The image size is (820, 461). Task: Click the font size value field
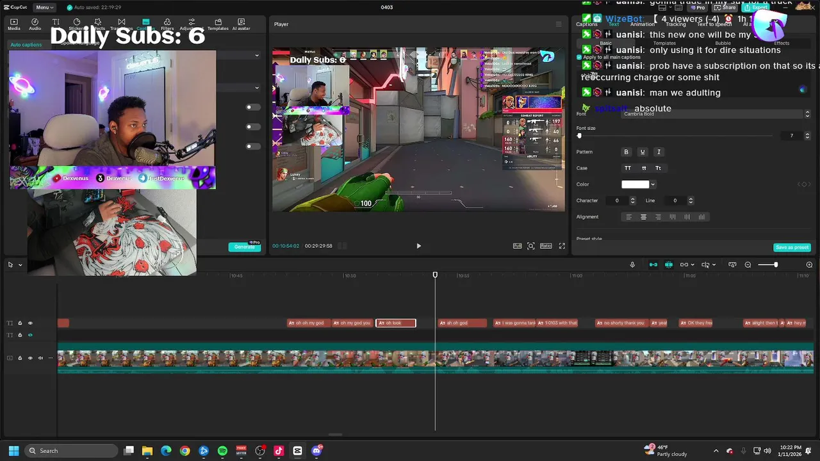(x=792, y=136)
